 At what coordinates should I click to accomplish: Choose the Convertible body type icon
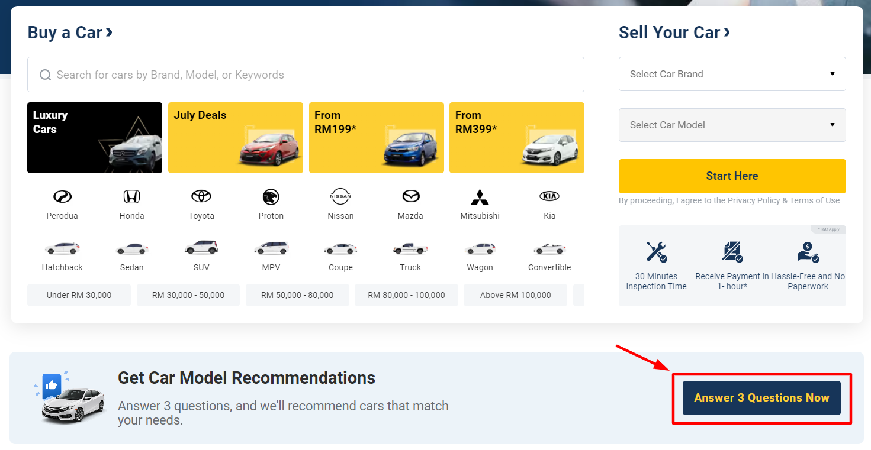coord(549,248)
